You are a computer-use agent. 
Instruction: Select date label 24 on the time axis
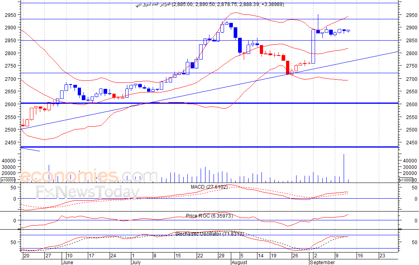(113, 256)
